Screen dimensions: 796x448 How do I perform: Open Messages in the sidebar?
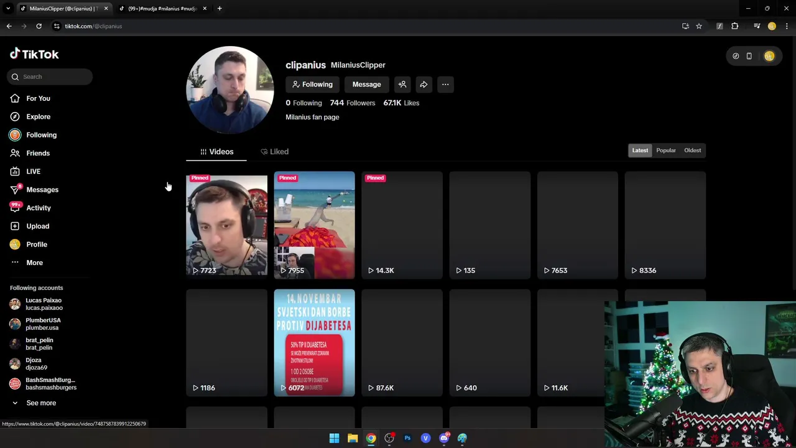pyautogui.click(x=42, y=190)
